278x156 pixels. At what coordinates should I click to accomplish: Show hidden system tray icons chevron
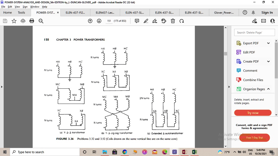point(235,152)
